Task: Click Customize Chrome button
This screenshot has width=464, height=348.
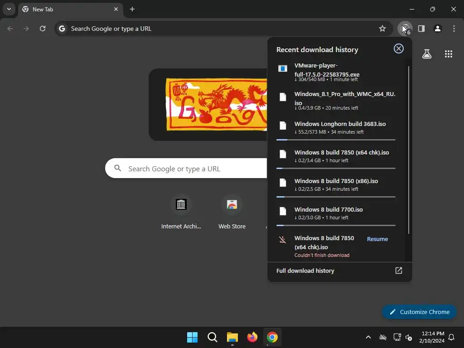Action: pos(419,312)
